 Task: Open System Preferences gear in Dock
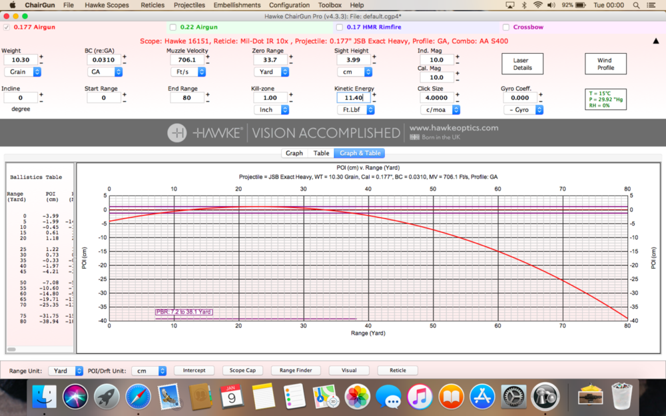[513, 397]
